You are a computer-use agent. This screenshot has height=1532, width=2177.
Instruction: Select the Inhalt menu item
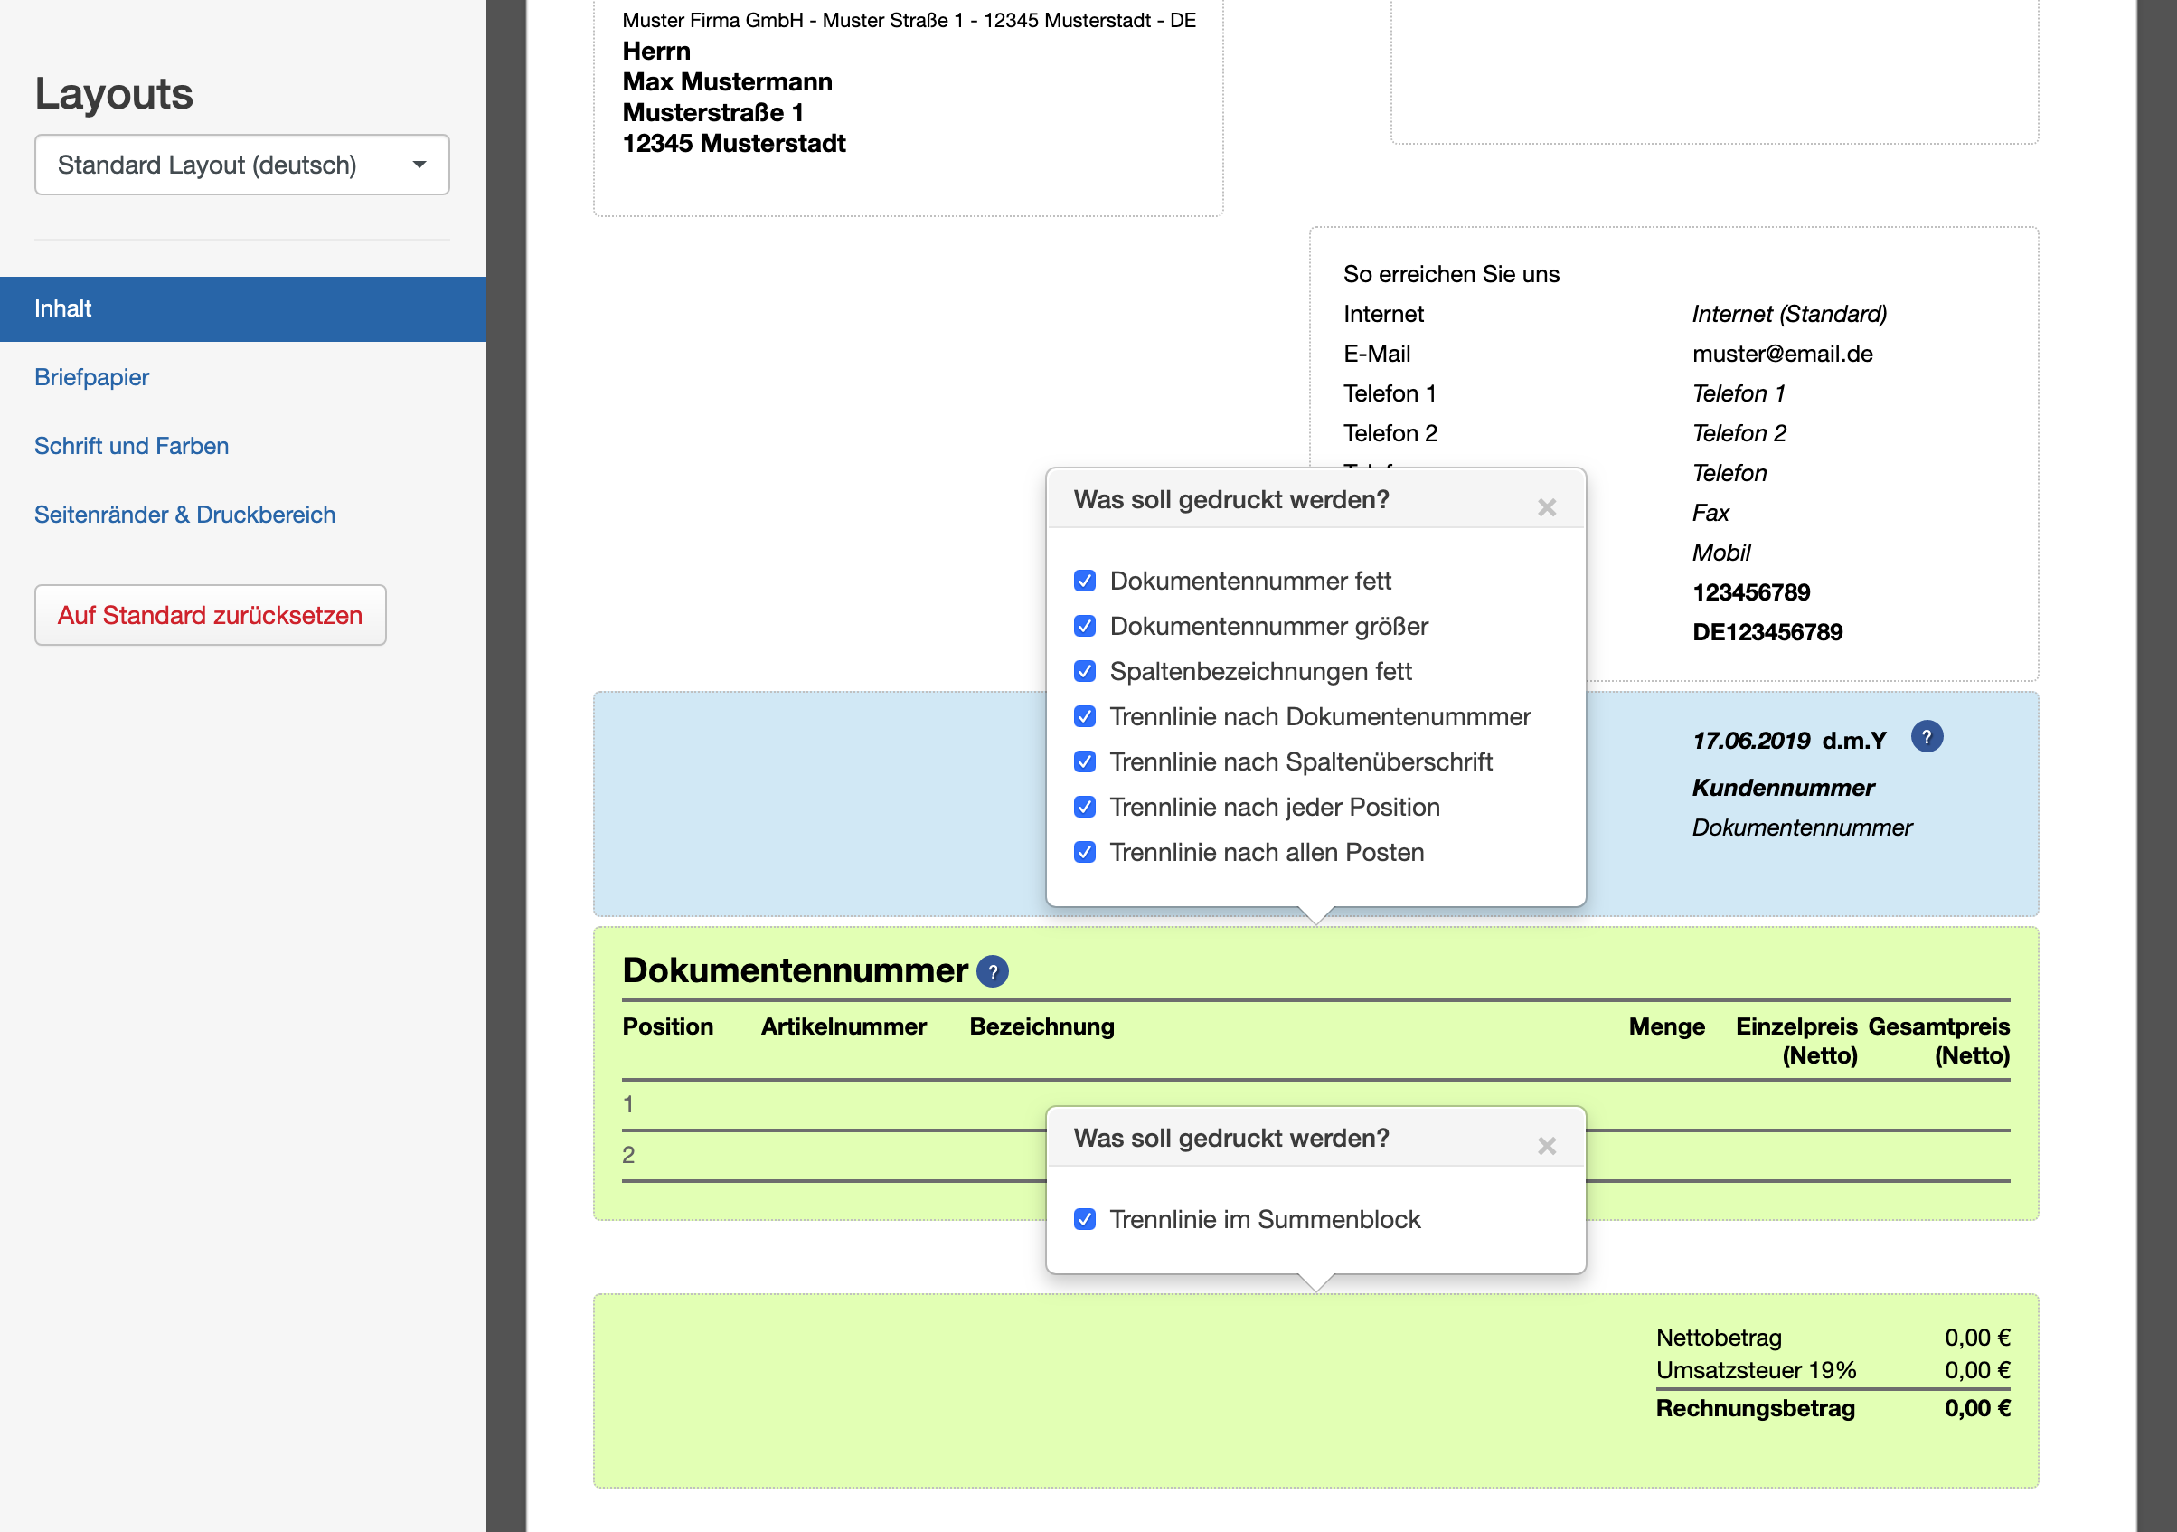pyautogui.click(x=242, y=309)
